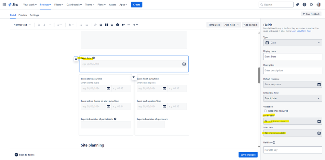Expand the Add field dropdown
This screenshot has width=325, height=160.
click(x=232, y=25)
